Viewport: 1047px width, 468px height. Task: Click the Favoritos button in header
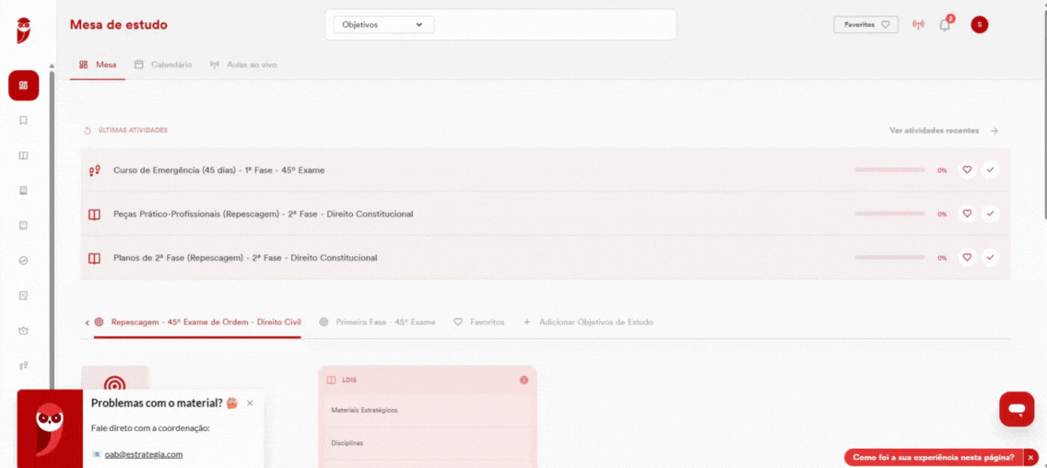tap(866, 25)
